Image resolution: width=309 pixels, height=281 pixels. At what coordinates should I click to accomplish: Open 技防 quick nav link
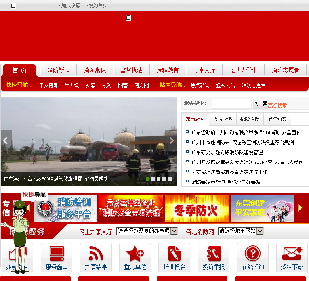(107, 85)
